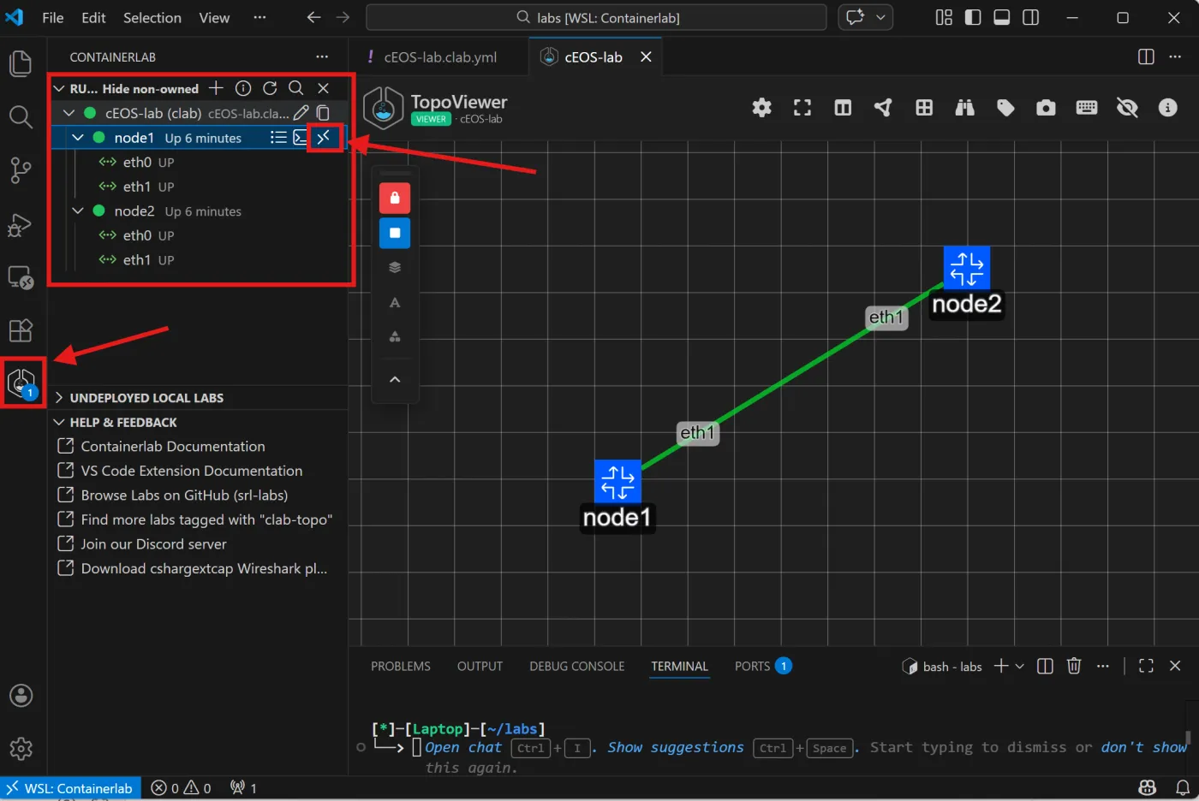Click the Join our Discord server link
The height and width of the screenshot is (801, 1199).
click(x=152, y=543)
